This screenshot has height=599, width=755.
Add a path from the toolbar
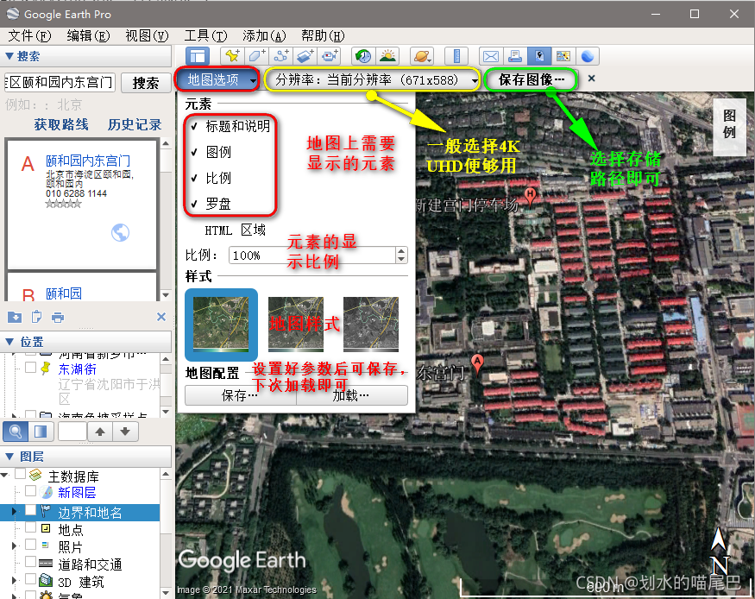point(281,56)
